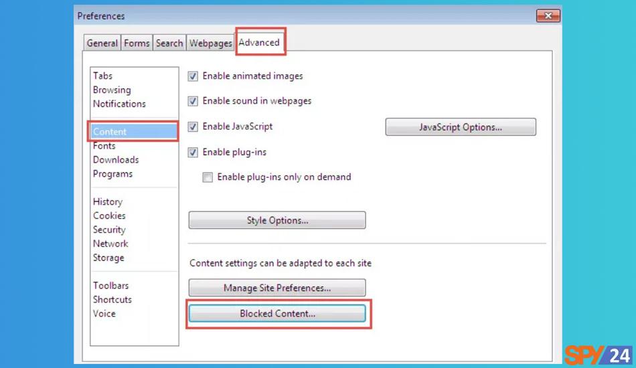
Task: Toggle the Enable plug-ins checkbox
Action: tap(193, 153)
